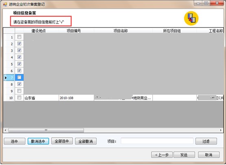Click the horizontal scrollbar left arrow
This screenshot has height=165, width=226.
[5, 130]
